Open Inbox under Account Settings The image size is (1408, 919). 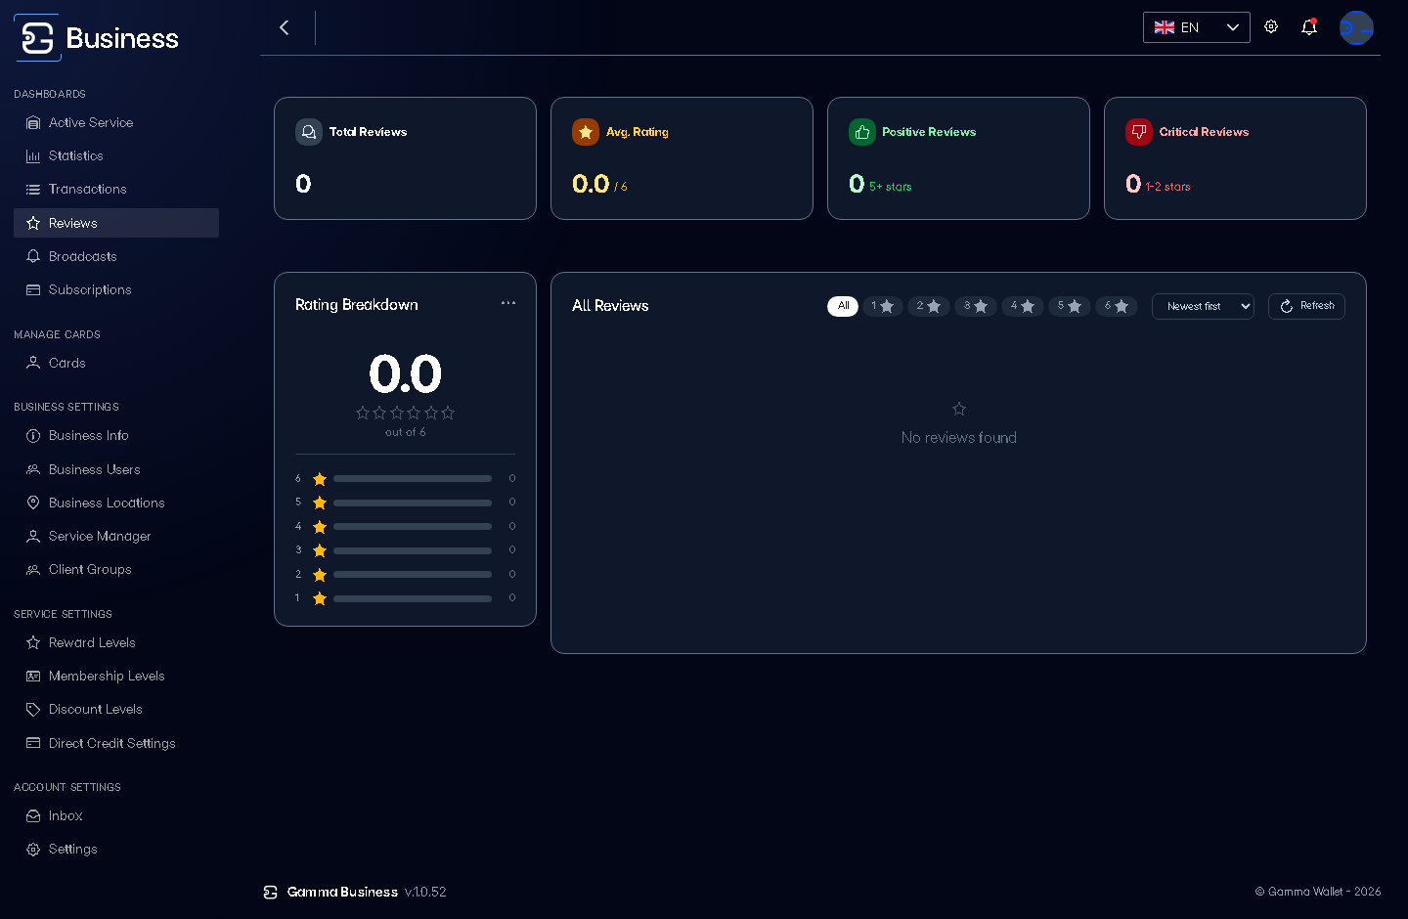[x=116, y=815]
